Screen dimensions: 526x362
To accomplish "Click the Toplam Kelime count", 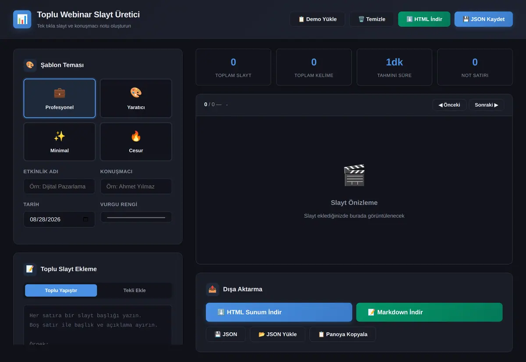I will click(314, 62).
